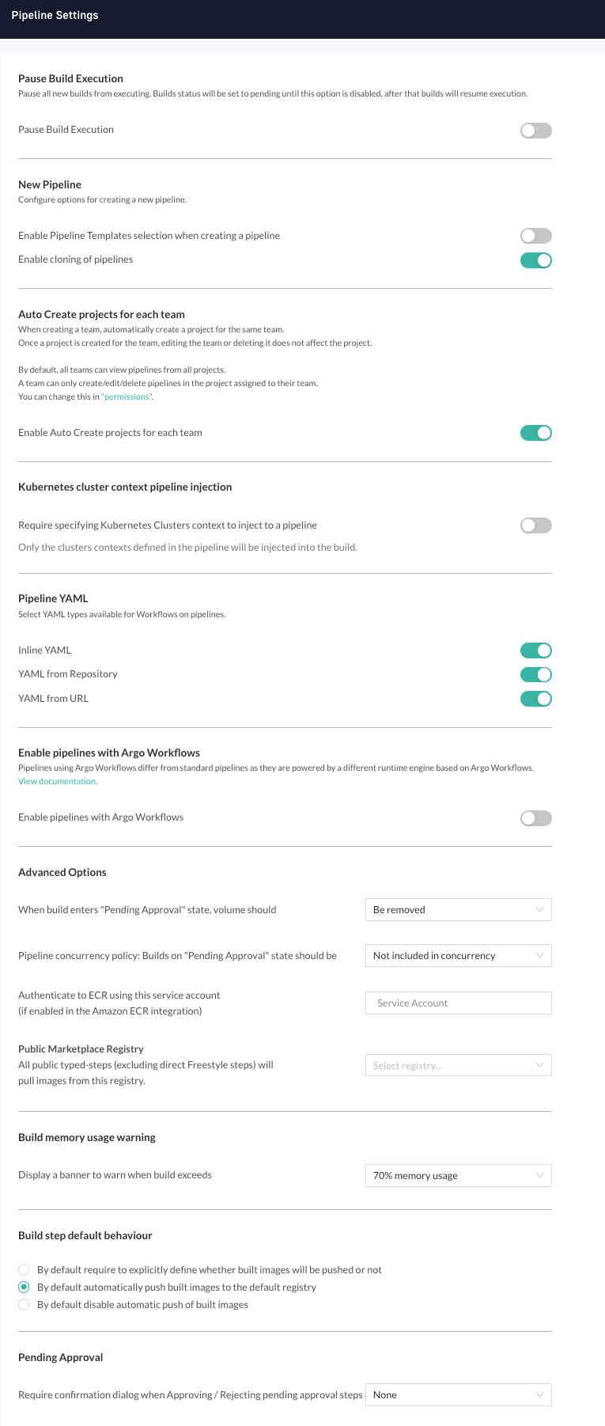Toggle YAML from Repository switch
The height and width of the screenshot is (1426, 605).
click(535, 674)
